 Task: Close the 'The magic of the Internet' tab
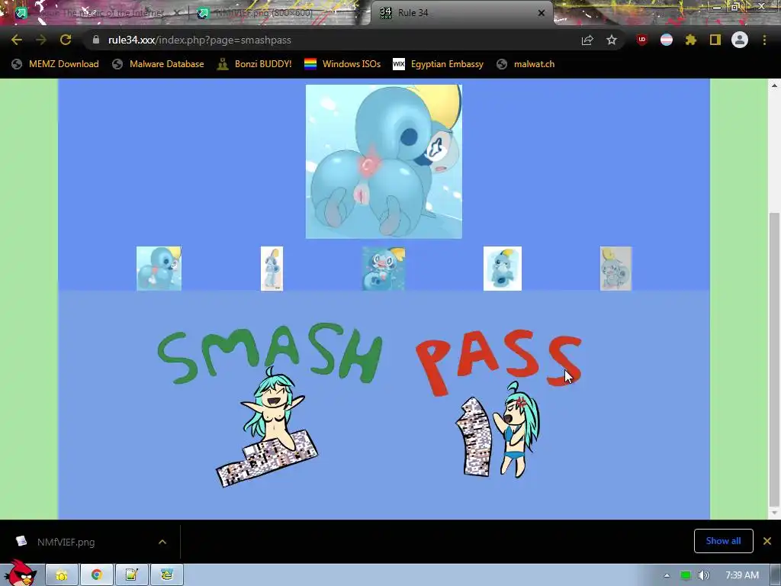coord(176,13)
